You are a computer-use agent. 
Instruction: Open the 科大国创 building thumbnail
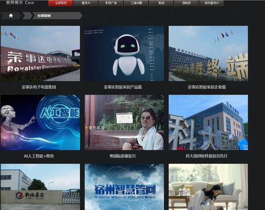208,122
